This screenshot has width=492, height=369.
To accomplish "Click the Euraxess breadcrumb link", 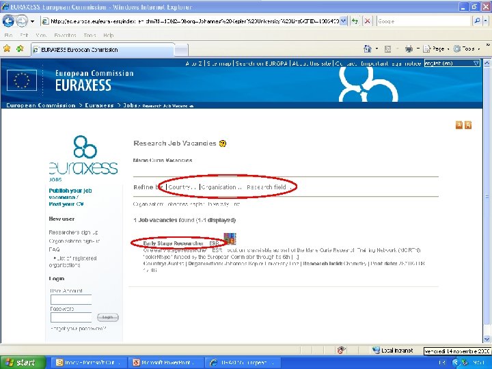I will 99,105.
